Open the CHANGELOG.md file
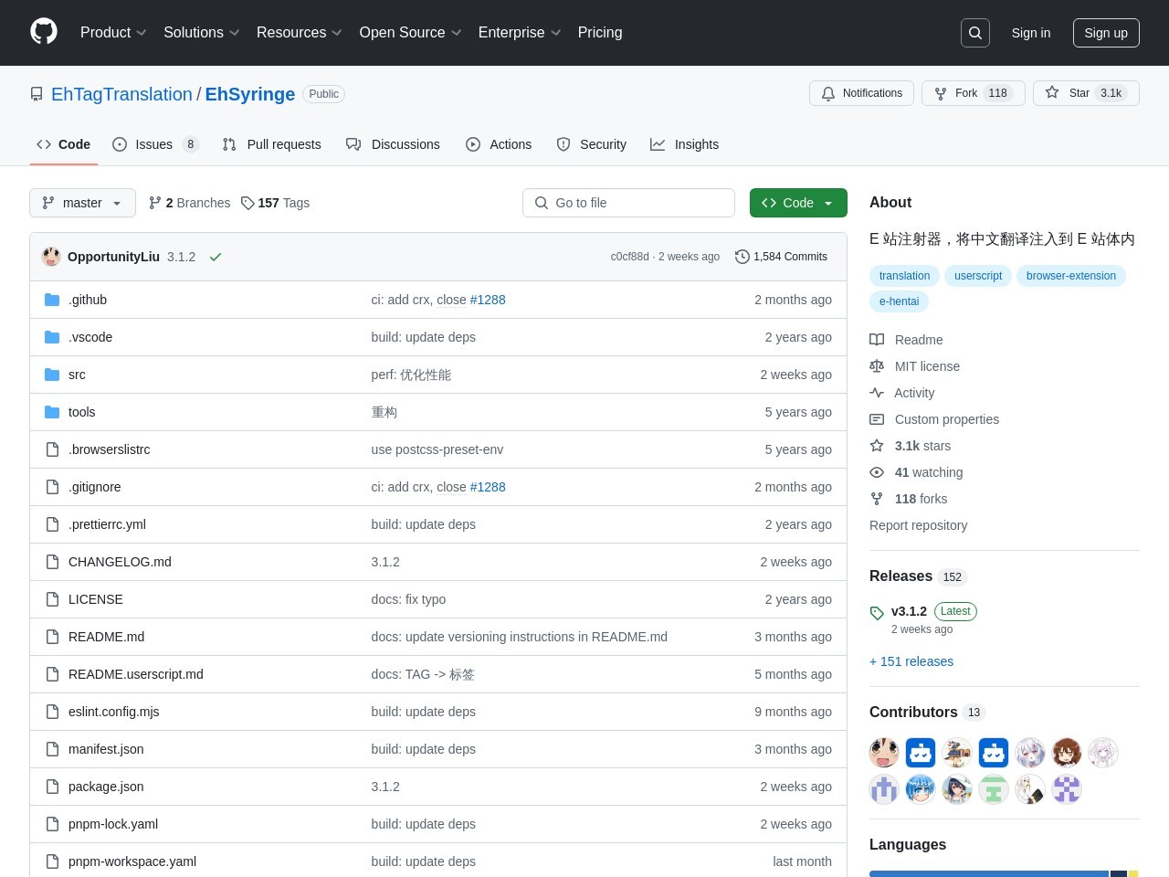 coord(120,562)
